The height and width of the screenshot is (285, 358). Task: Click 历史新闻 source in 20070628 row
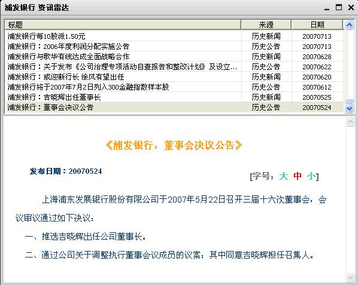pos(266,57)
